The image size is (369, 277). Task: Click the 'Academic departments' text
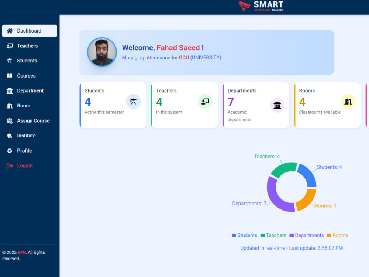(x=240, y=116)
